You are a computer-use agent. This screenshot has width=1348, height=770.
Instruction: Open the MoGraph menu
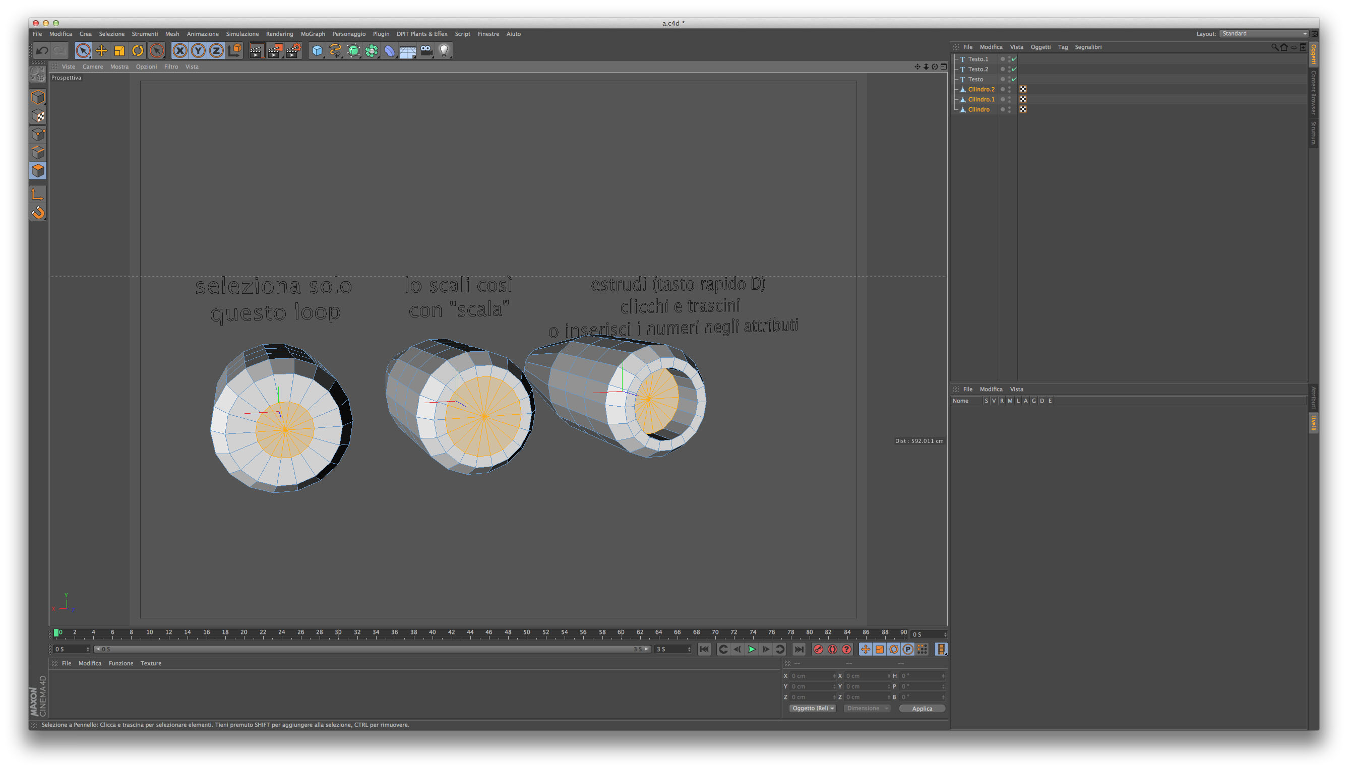point(313,34)
